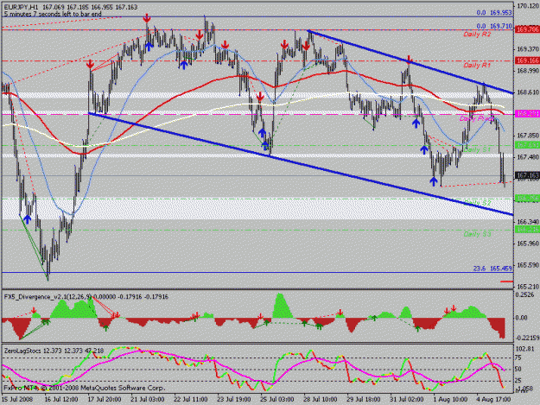Click the 'Daily R2' resistance label

477,34
